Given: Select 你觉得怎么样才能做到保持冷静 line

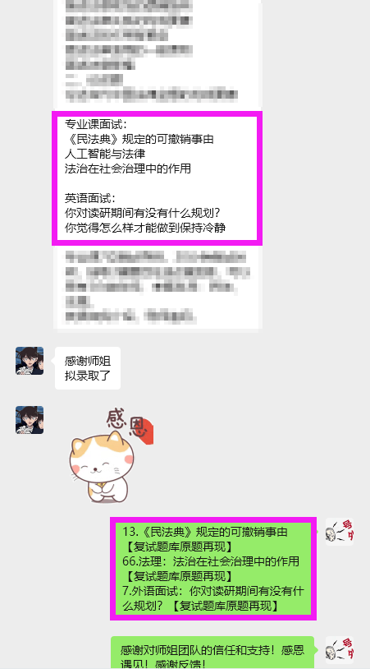Looking at the screenshot, I should 145,228.
